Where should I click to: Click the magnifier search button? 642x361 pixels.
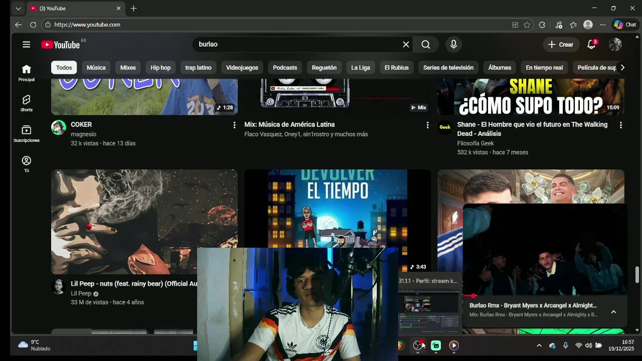tap(426, 44)
